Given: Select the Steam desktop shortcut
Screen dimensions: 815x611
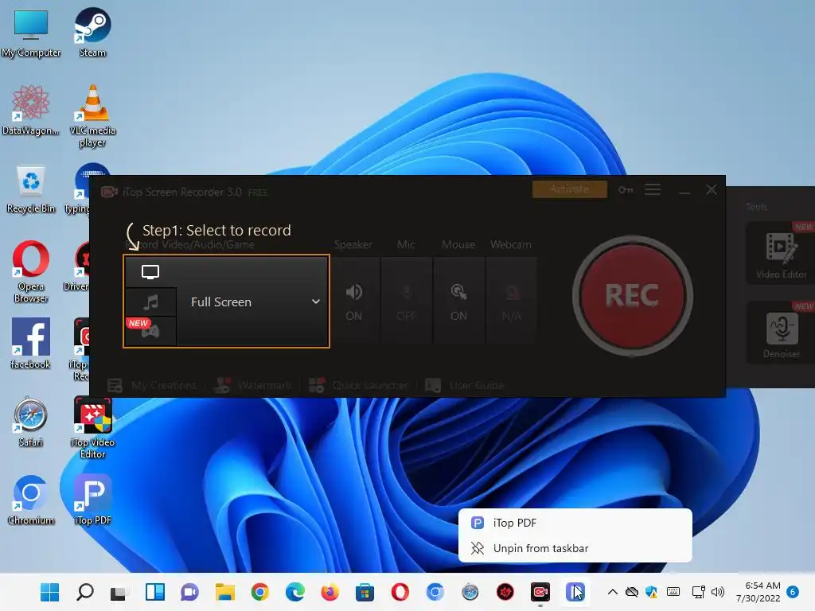Looking at the screenshot, I should (92, 32).
